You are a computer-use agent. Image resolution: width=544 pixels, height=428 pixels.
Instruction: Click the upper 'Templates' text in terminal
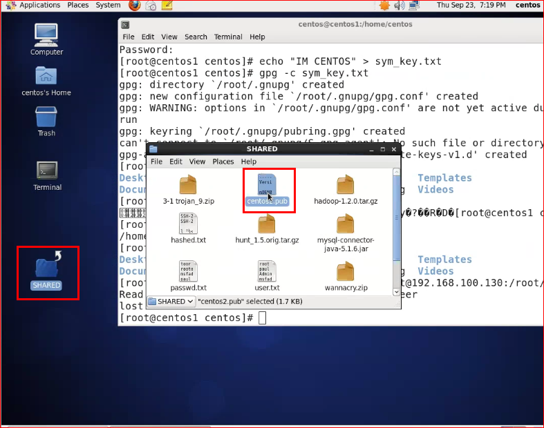[x=444, y=178]
